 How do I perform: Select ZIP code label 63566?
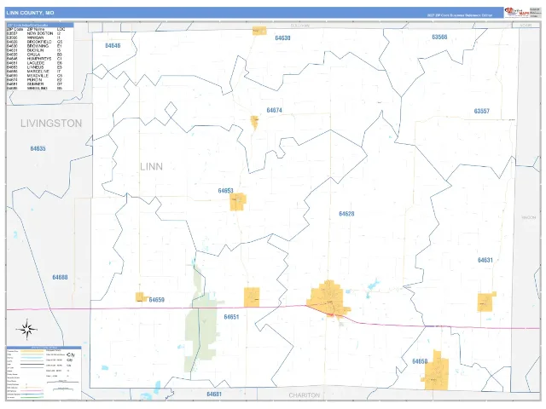[x=439, y=37]
